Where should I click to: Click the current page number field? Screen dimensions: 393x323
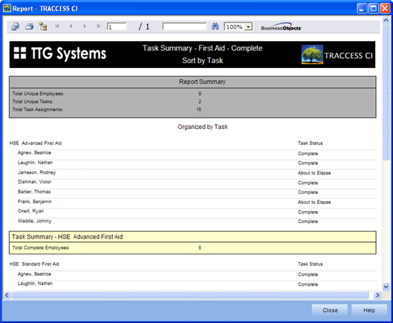coord(117,27)
